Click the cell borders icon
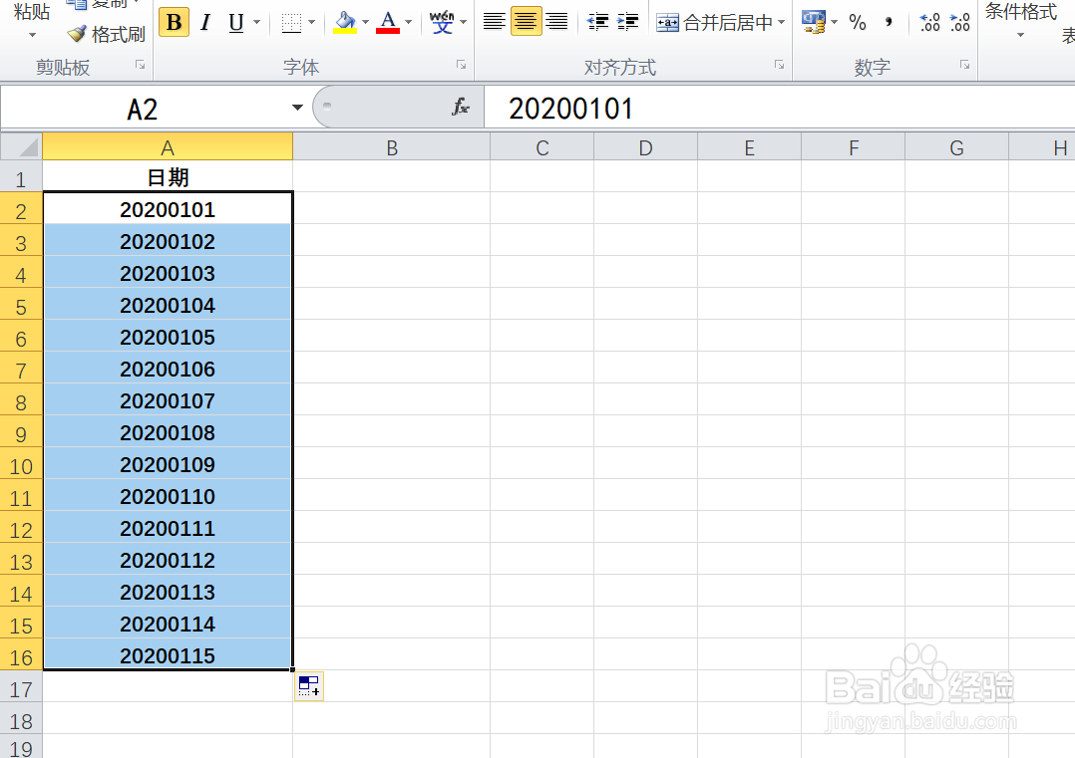 coord(291,22)
